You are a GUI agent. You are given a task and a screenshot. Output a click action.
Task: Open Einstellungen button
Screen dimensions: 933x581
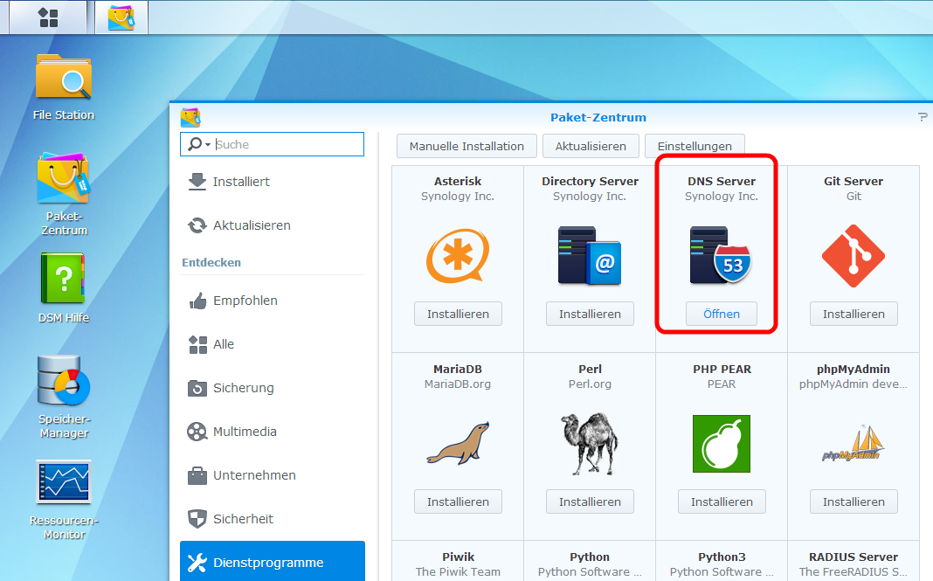(x=695, y=146)
